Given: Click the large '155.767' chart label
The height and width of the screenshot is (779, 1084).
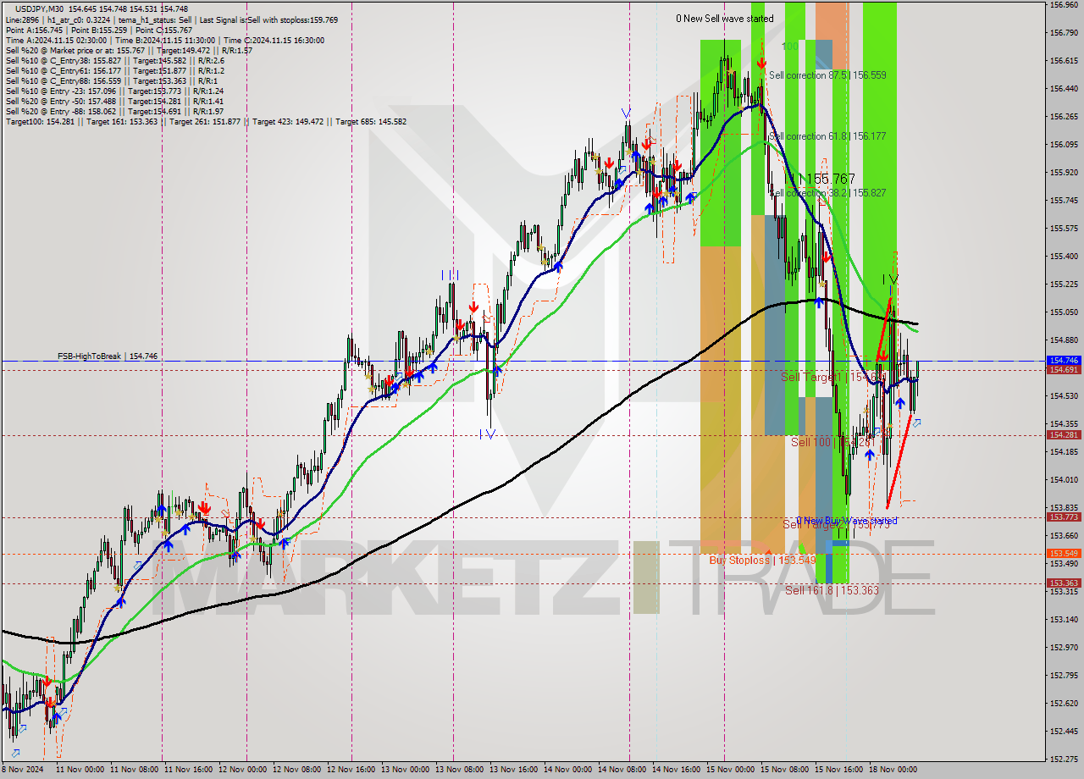Looking at the screenshot, I should pos(830,179).
